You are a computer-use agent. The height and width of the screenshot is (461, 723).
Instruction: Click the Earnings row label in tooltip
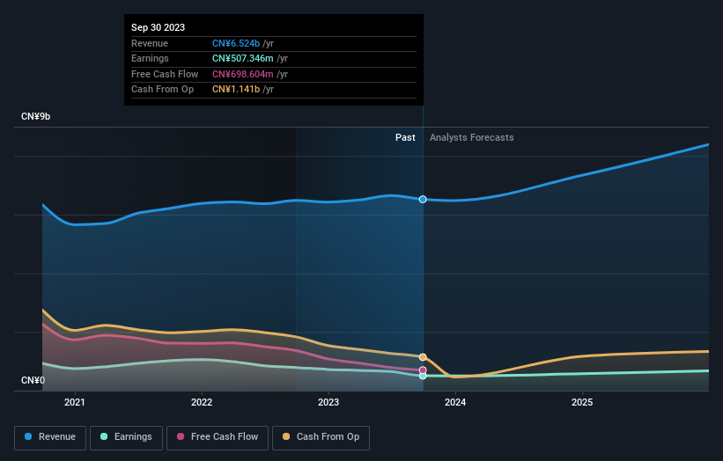(x=150, y=58)
